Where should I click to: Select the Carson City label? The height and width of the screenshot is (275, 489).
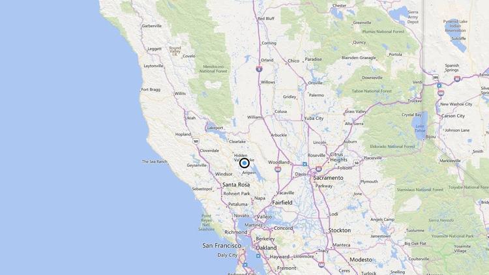pyautogui.click(x=453, y=116)
